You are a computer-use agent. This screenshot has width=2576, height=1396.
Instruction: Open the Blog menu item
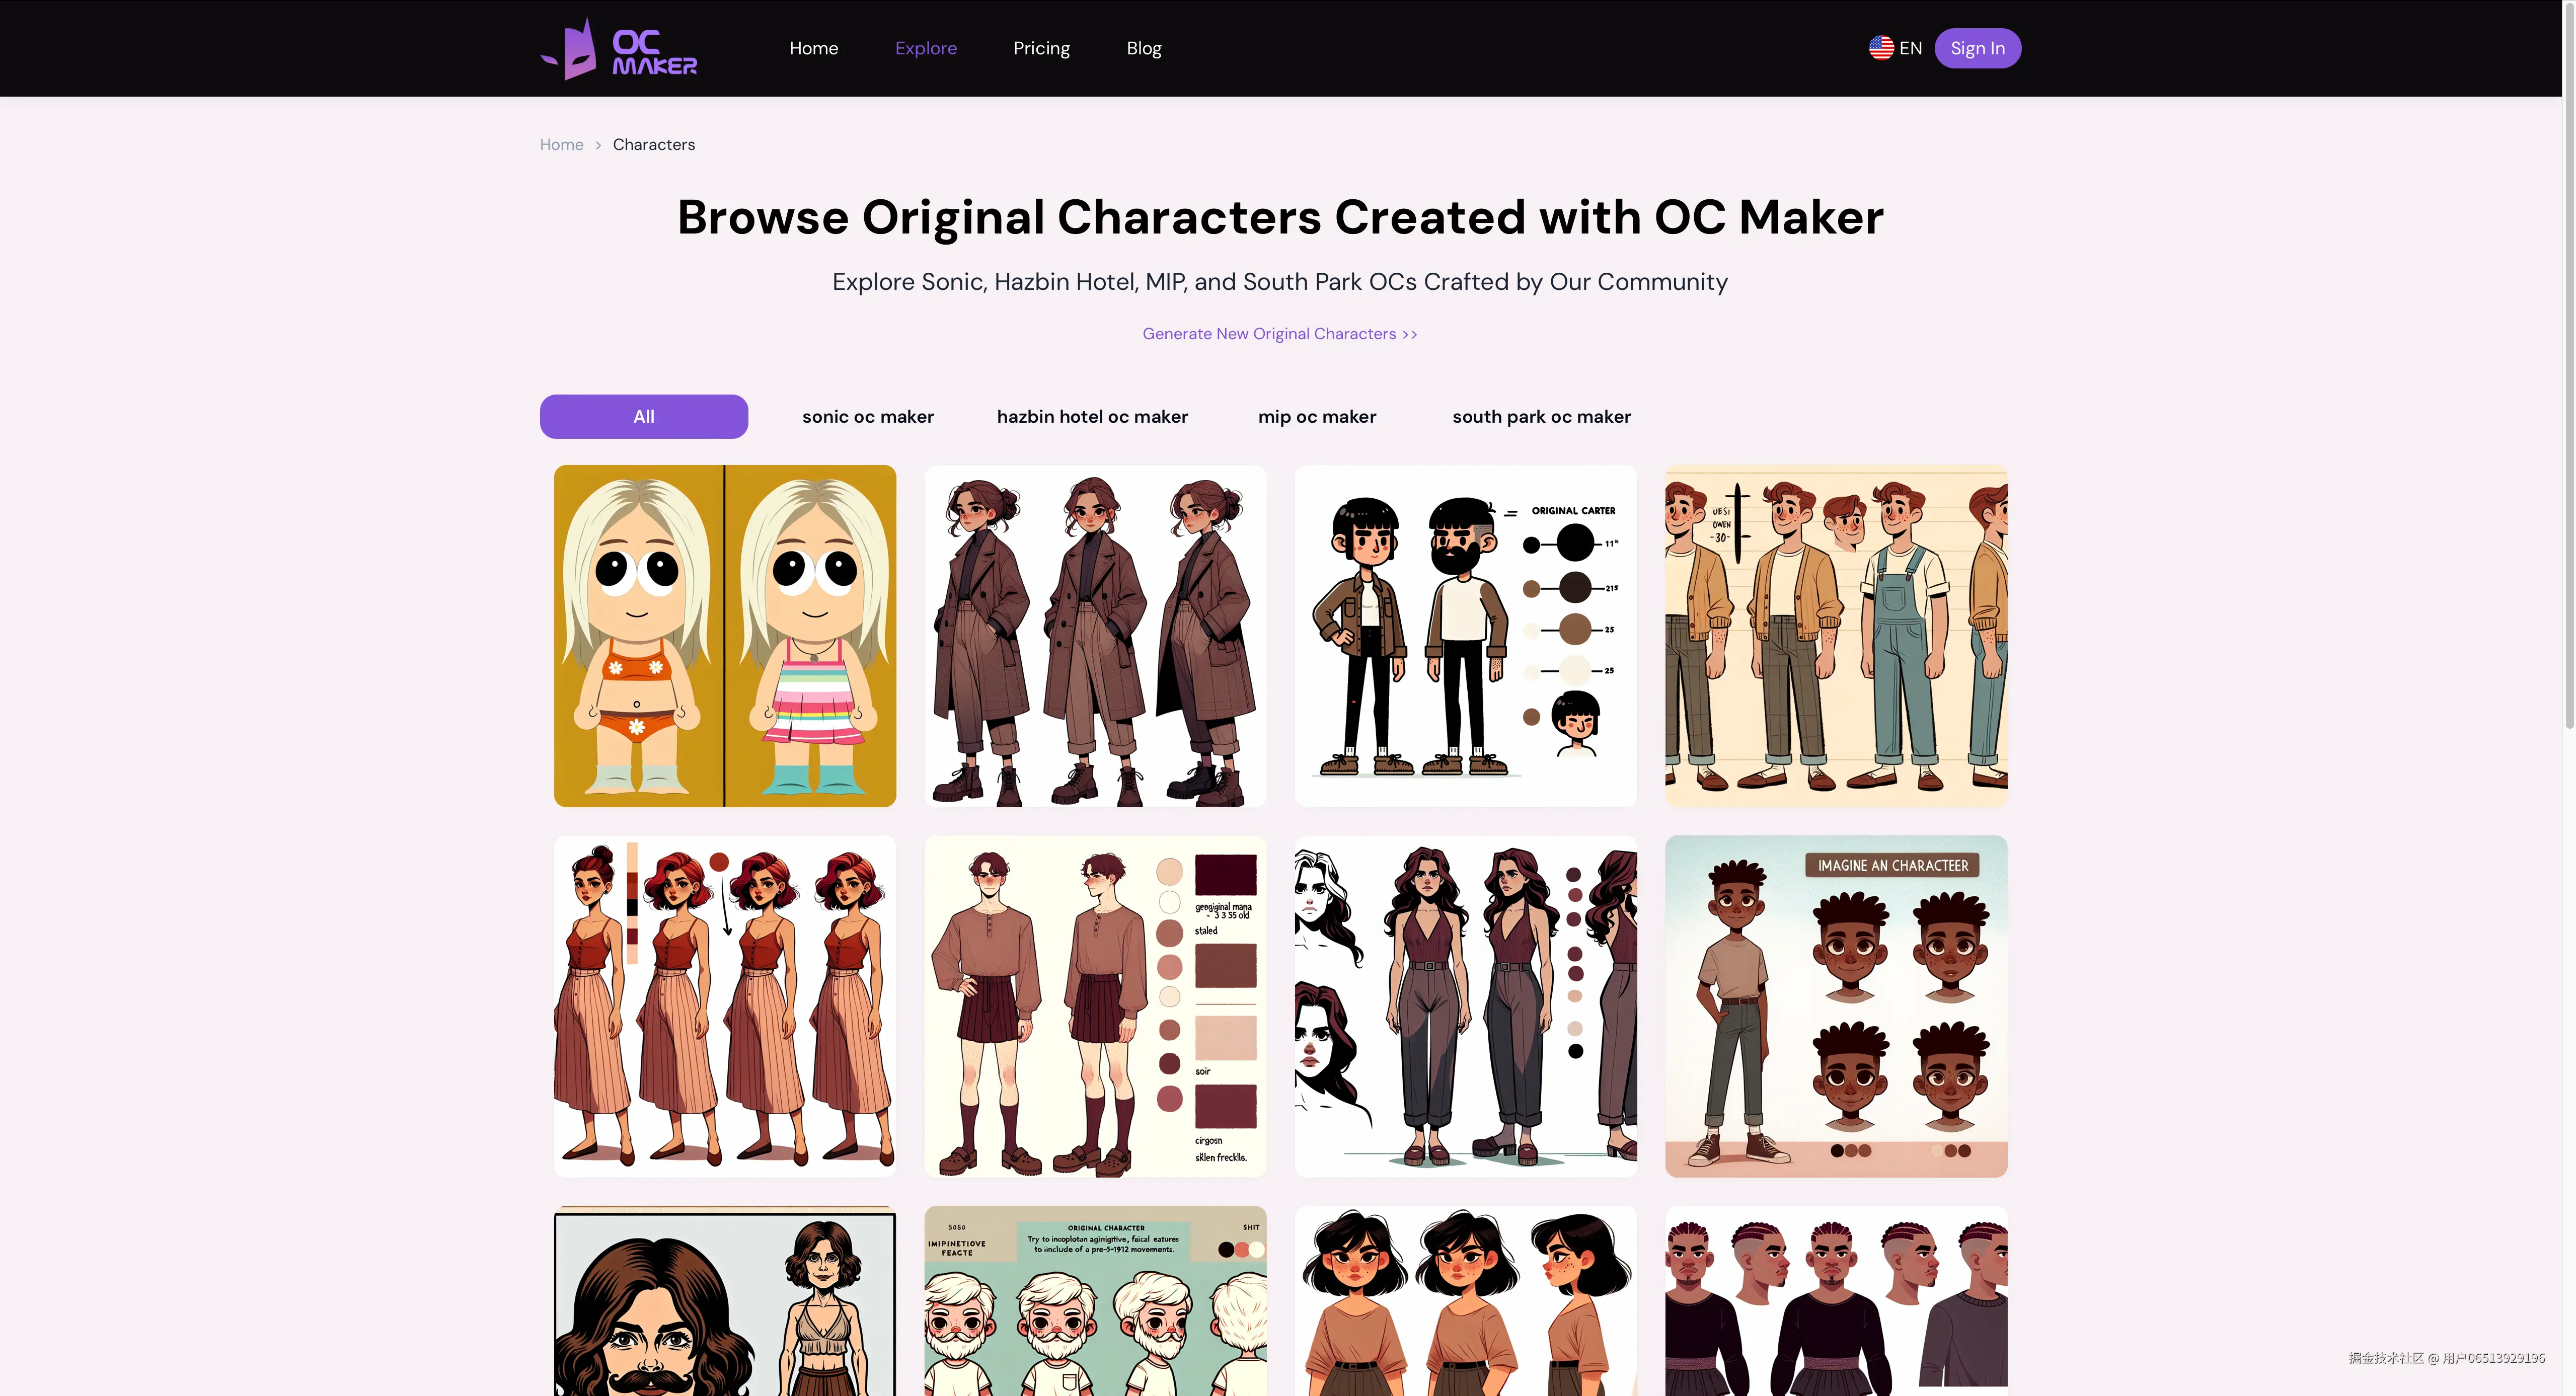pyautogui.click(x=1143, y=48)
